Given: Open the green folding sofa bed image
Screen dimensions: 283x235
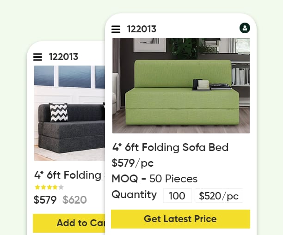Looking at the screenshot, I should pos(181,85).
